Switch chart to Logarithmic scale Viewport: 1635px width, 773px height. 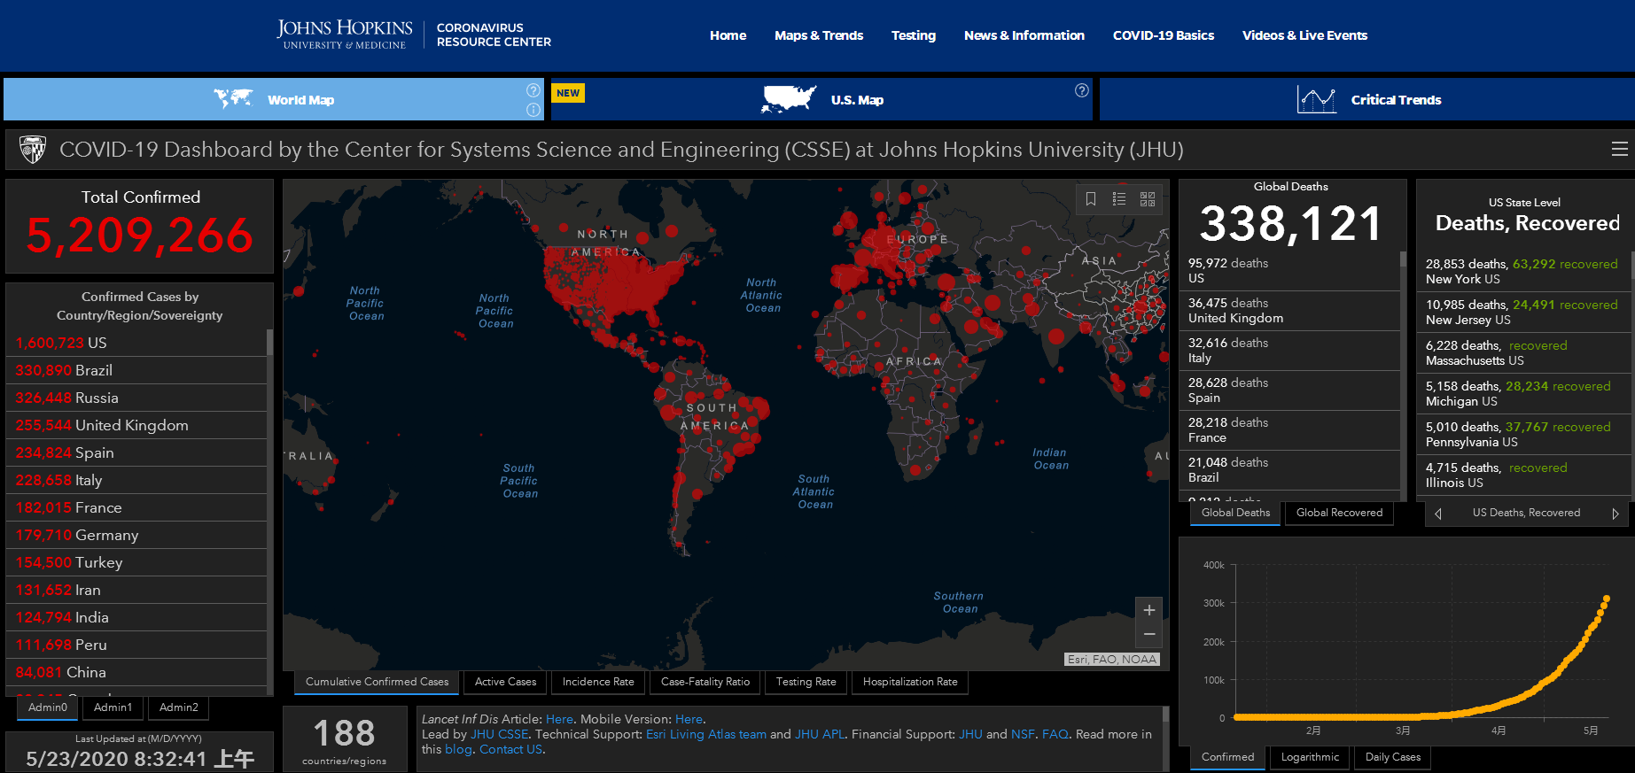coord(1310,757)
